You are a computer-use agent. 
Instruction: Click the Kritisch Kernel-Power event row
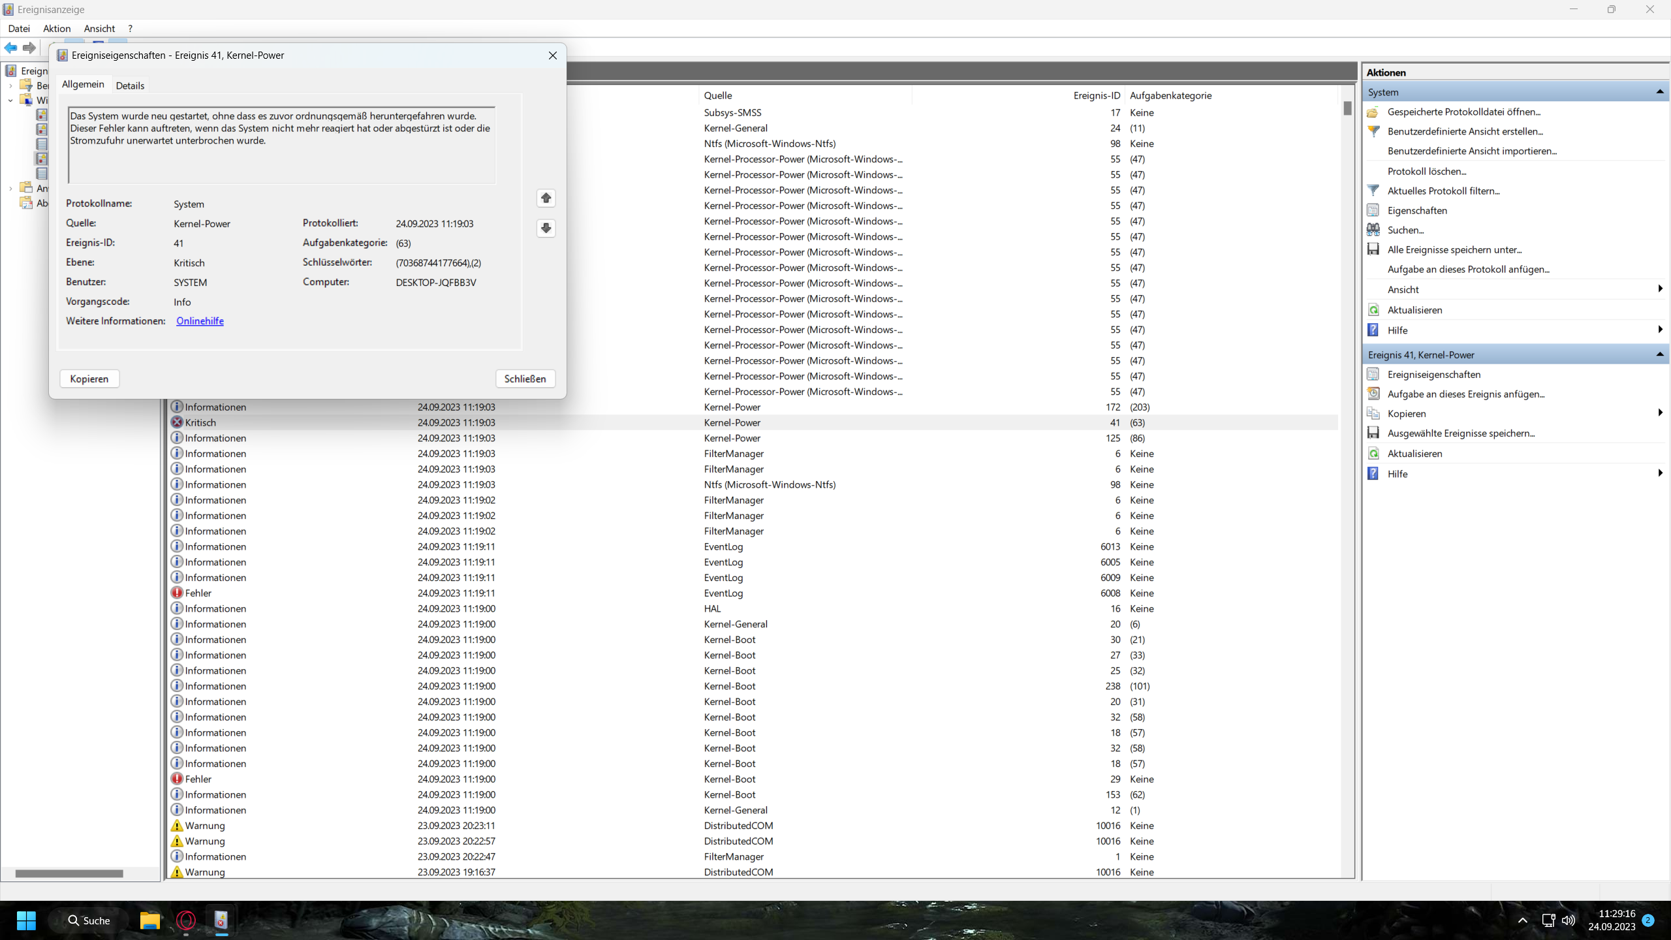[457, 422]
